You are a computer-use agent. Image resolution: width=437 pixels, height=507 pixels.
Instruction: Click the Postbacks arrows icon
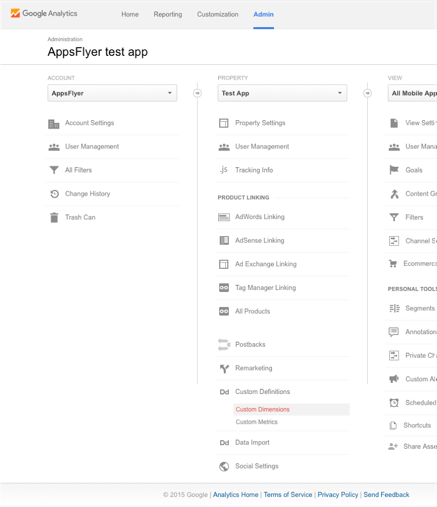click(224, 345)
